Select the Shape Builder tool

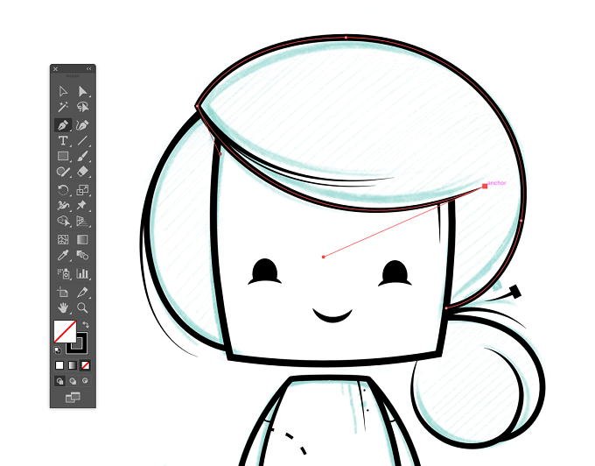coord(63,221)
